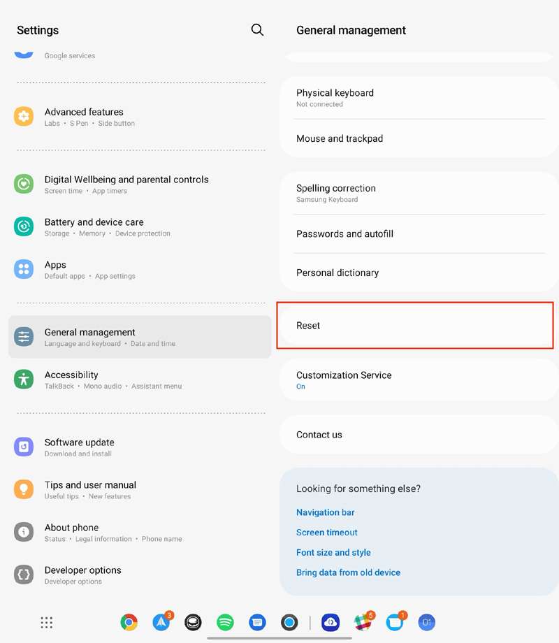Follow the Navigation bar link
Image resolution: width=559 pixels, height=643 pixels.
(326, 512)
